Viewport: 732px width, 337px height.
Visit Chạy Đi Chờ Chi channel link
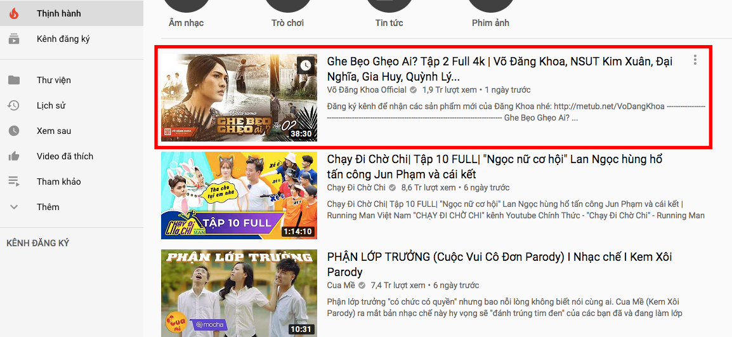click(x=356, y=188)
